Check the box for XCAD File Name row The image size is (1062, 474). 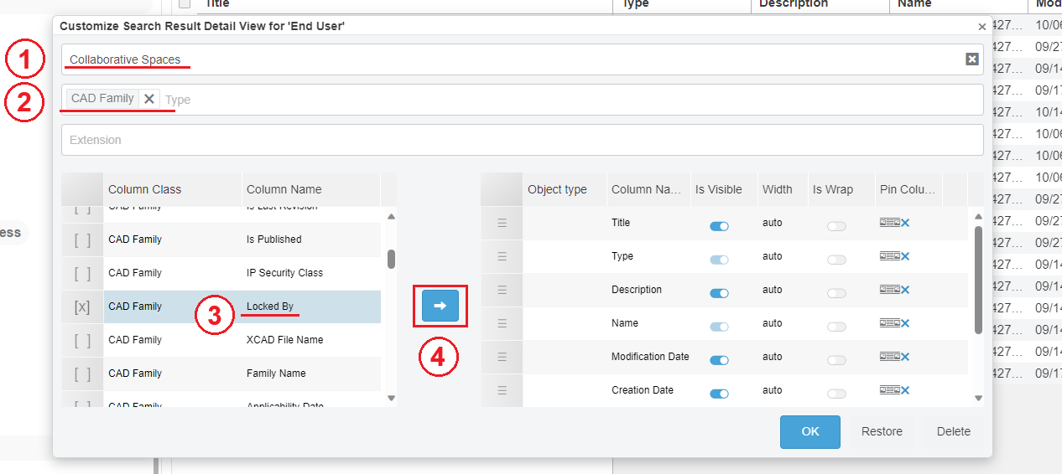coord(82,341)
